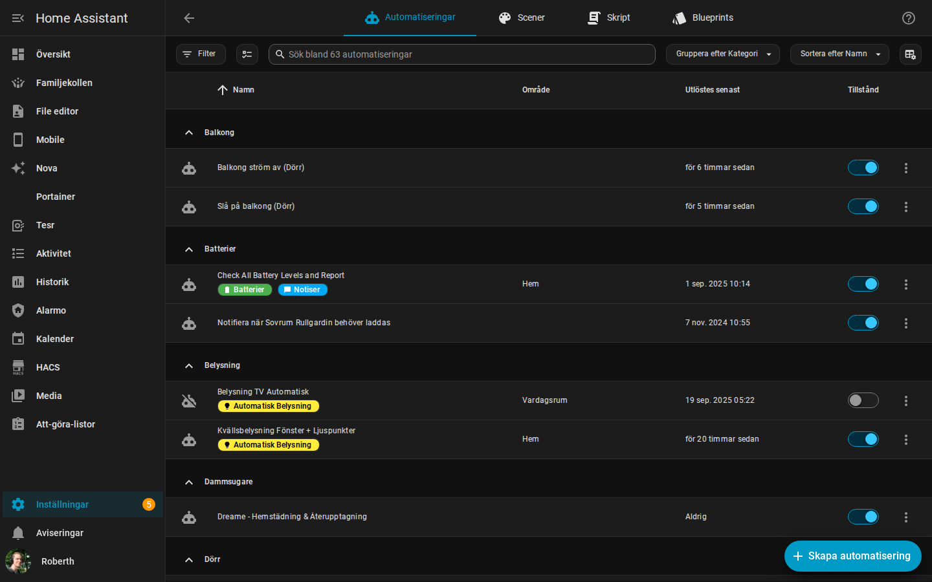Screen dimensions: 932x582
Task: Open the Mobile dashboard
Action: (x=83, y=140)
